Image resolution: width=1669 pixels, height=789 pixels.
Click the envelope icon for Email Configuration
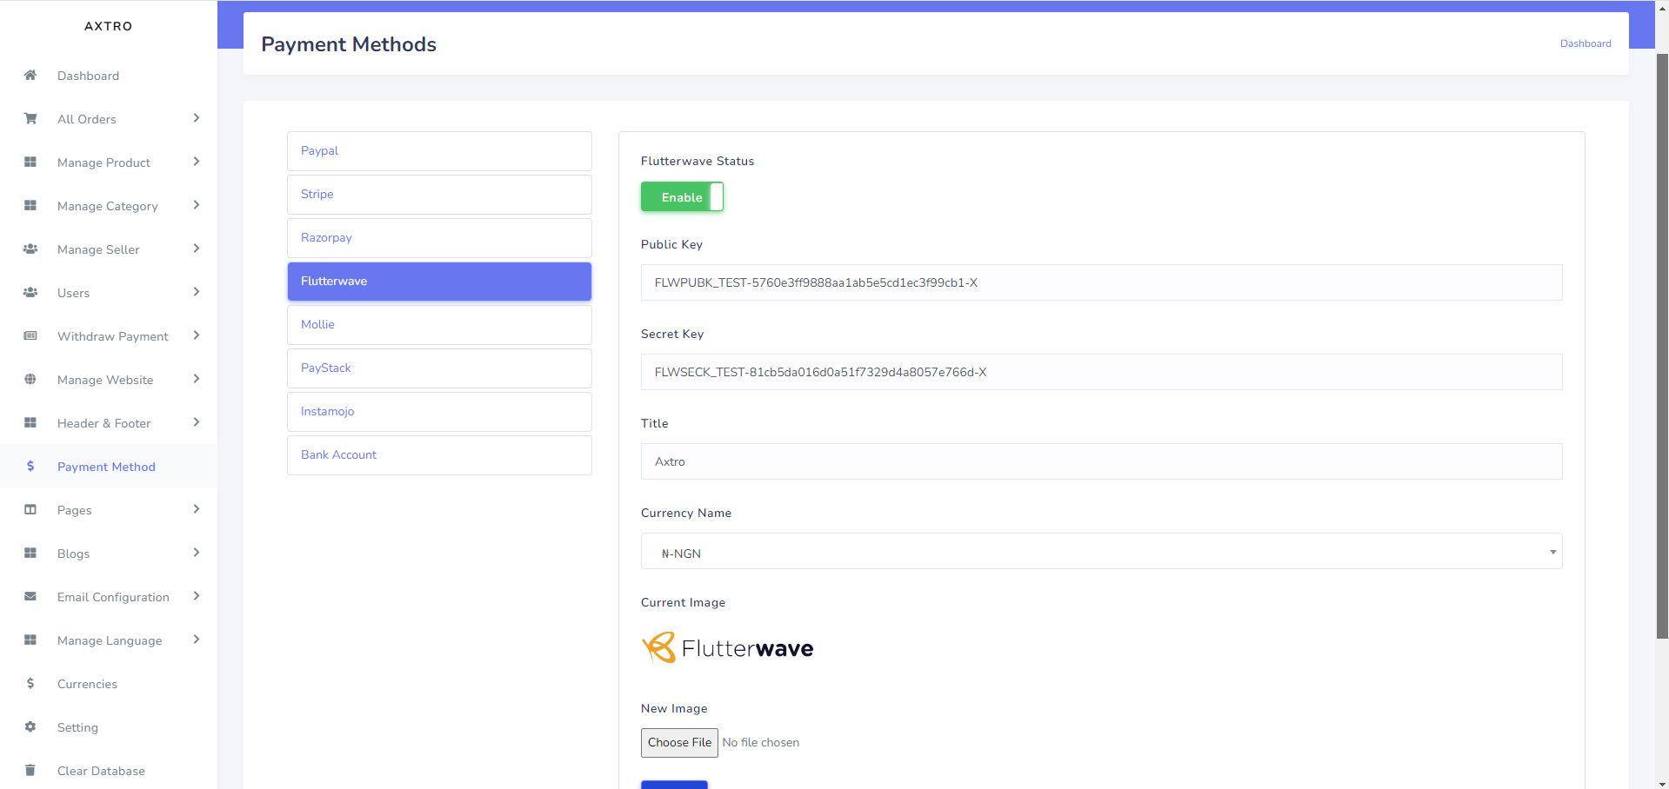click(30, 597)
